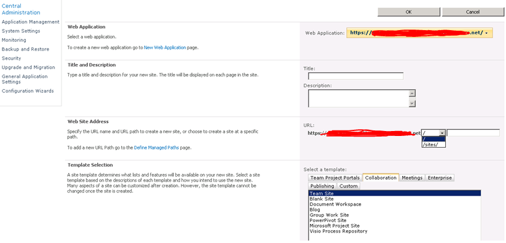
Task: Switch to the Publishing template tab
Action: coord(322,186)
